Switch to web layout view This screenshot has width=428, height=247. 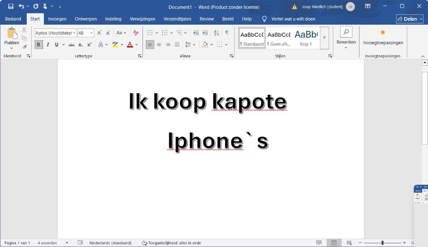click(x=349, y=243)
